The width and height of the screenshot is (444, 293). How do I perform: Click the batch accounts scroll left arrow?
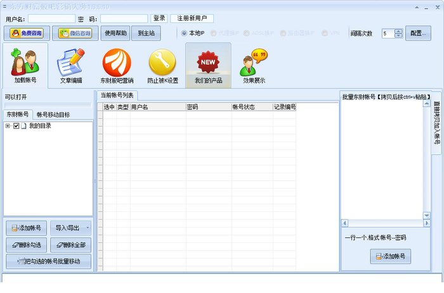pyautogui.click(x=344, y=223)
